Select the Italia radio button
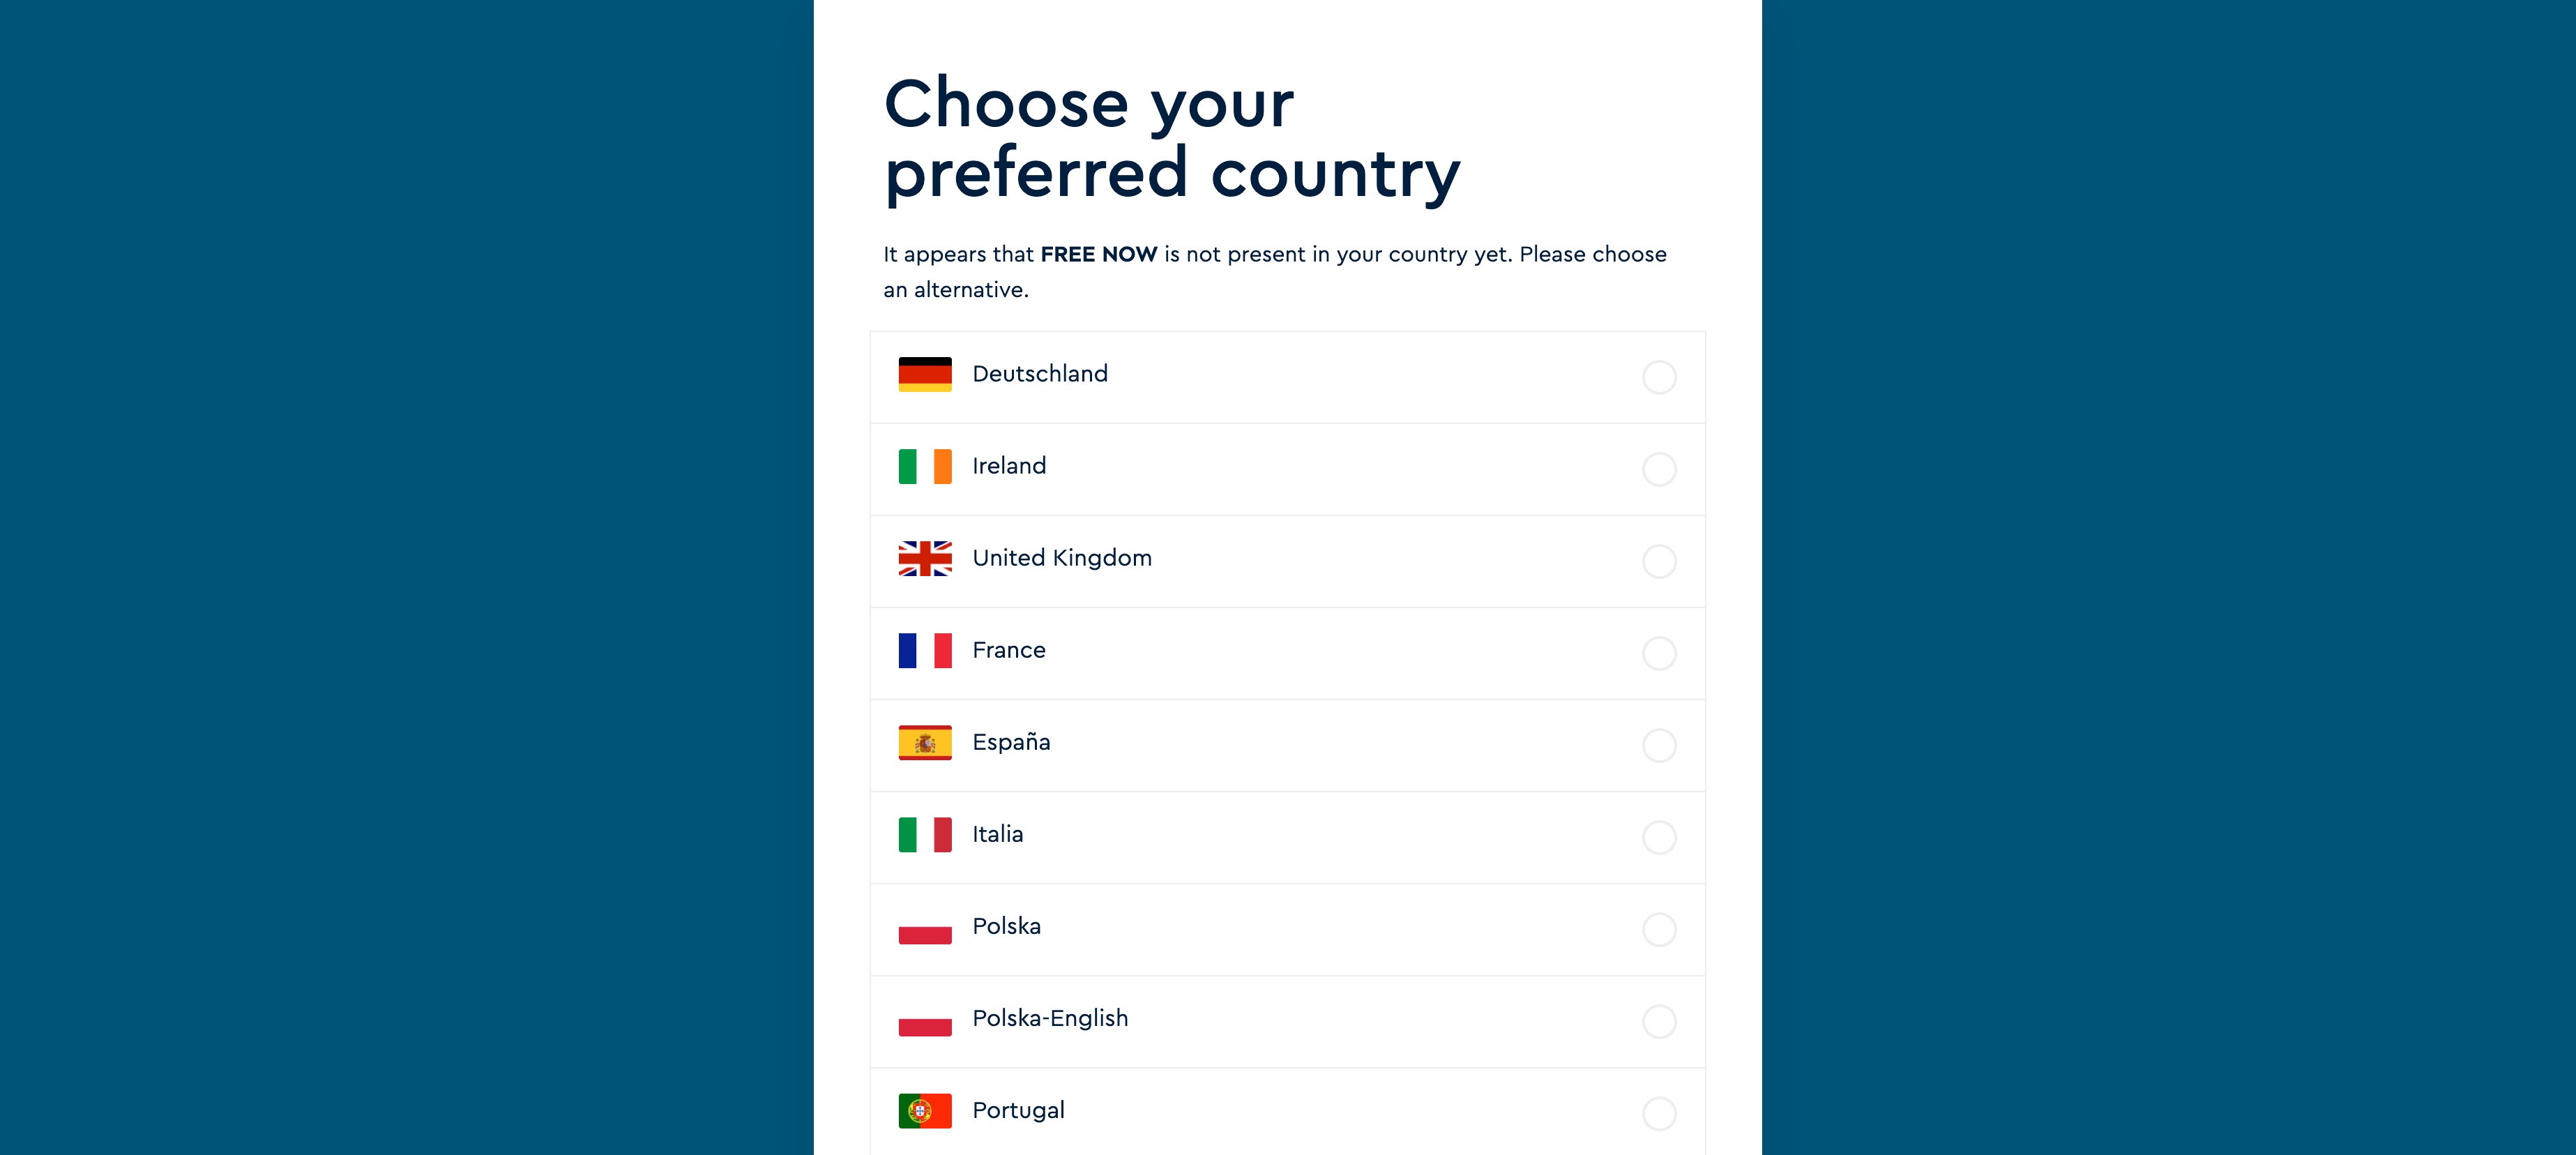Image resolution: width=2576 pixels, height=1155 pixels. (x=1659, y=837)
